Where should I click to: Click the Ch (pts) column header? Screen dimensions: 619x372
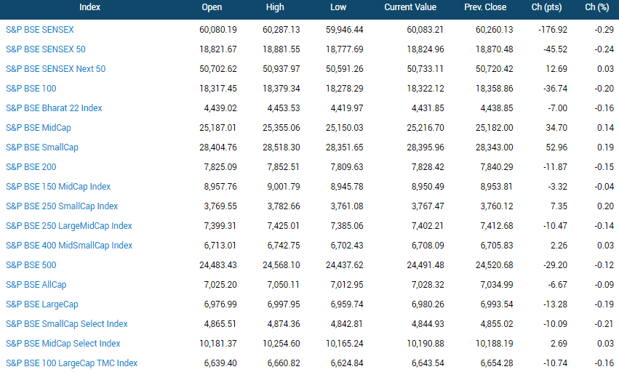pos(547,7)
